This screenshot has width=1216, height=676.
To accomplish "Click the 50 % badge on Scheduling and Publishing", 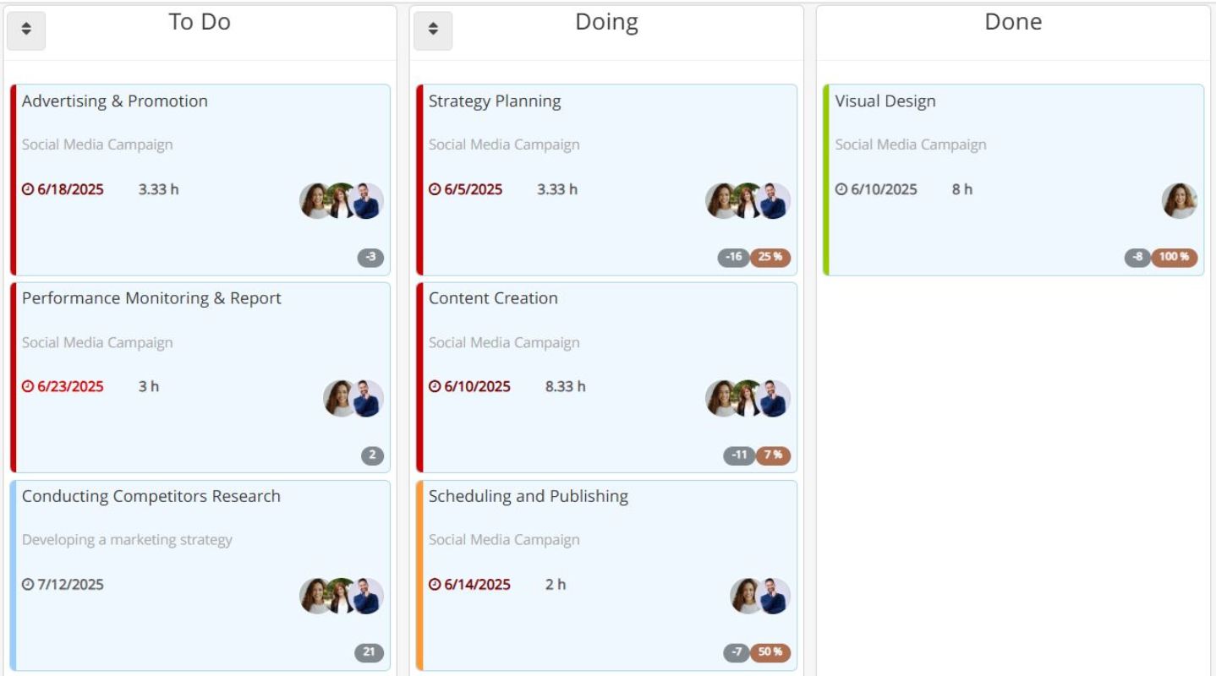I will [771, 652].
